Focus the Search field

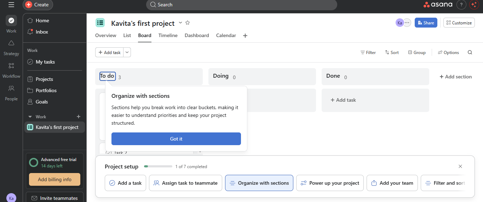[241, 5]
